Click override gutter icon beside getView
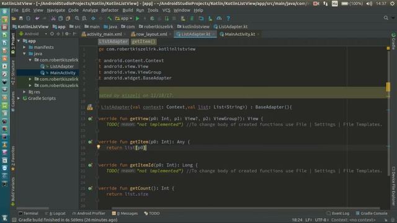Viewport: 397px width, 223px height. click(90, 118)
